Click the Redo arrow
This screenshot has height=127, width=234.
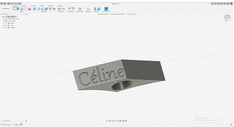pyautogui.click(x=15, y=4)
